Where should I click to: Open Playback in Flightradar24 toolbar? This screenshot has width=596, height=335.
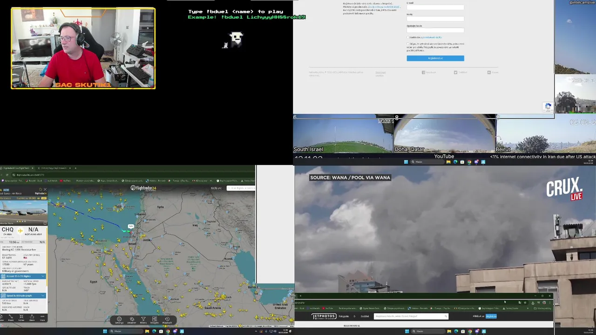tap(167, 320)
